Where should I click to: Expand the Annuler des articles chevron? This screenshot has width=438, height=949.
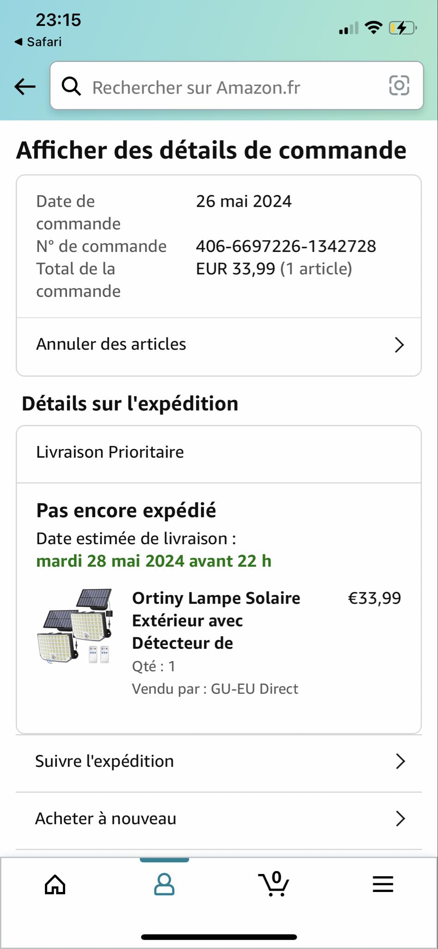pos(399,345)
